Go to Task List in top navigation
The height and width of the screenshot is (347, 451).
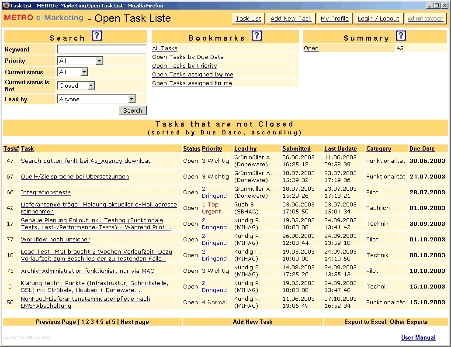coord(249,18)
